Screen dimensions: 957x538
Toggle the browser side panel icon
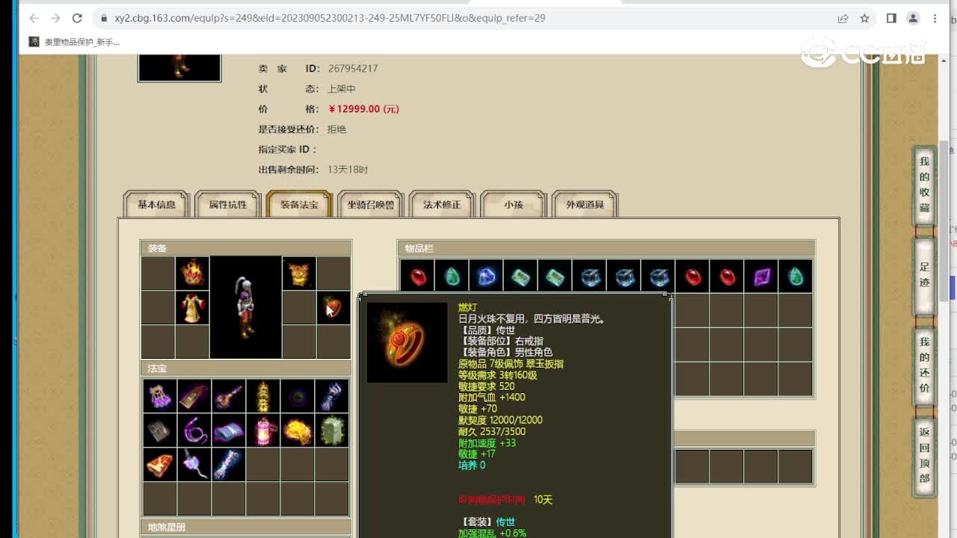point(891,18)
